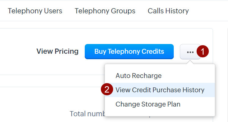Viewport: 228px width, 122px height.
Task: Go to the Calls History tab
Action: point(168,11)
